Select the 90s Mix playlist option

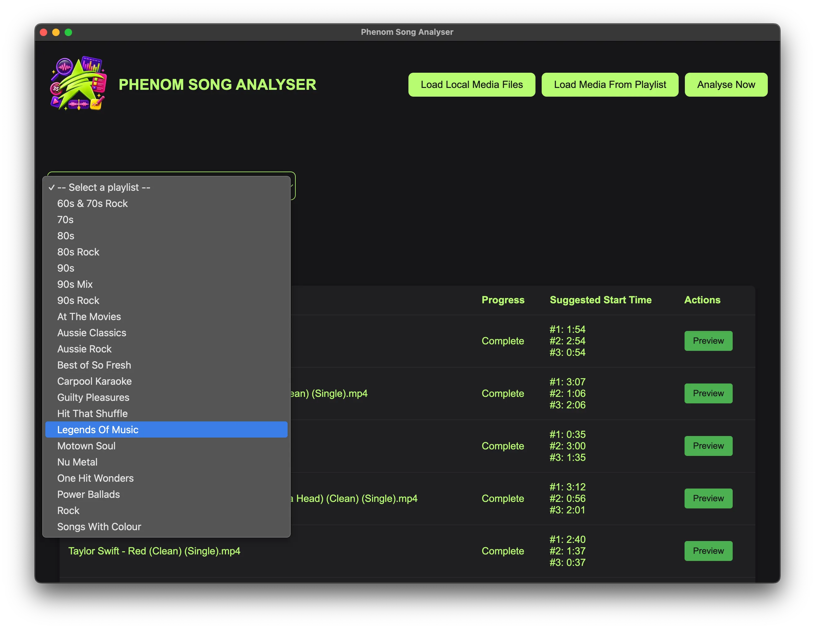point(166,284)
